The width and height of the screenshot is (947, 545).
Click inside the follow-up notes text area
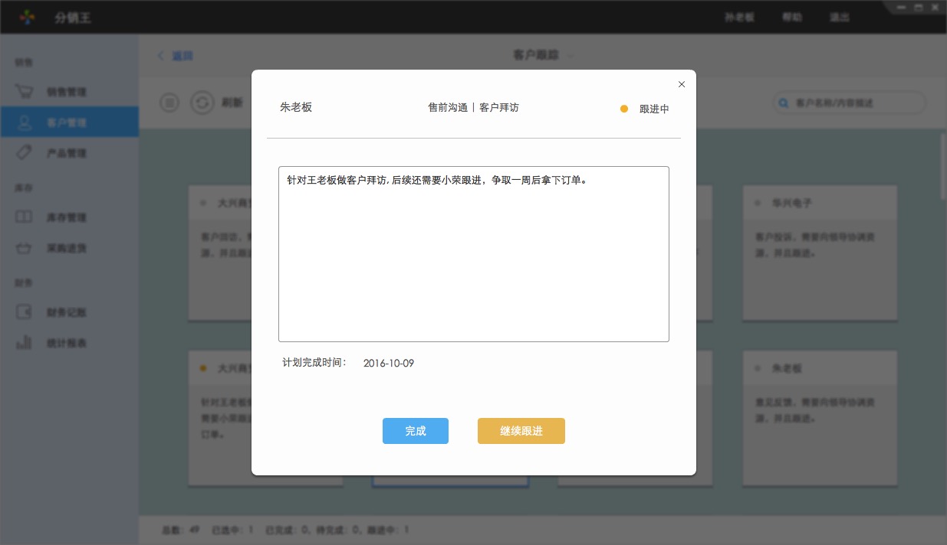pos(473,260)
